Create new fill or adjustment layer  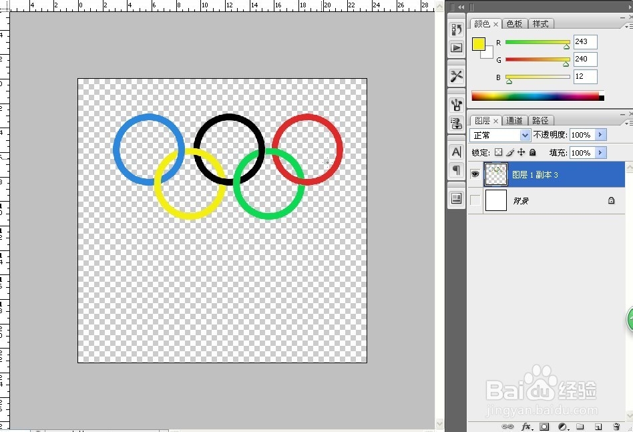[x=563, y=427]
